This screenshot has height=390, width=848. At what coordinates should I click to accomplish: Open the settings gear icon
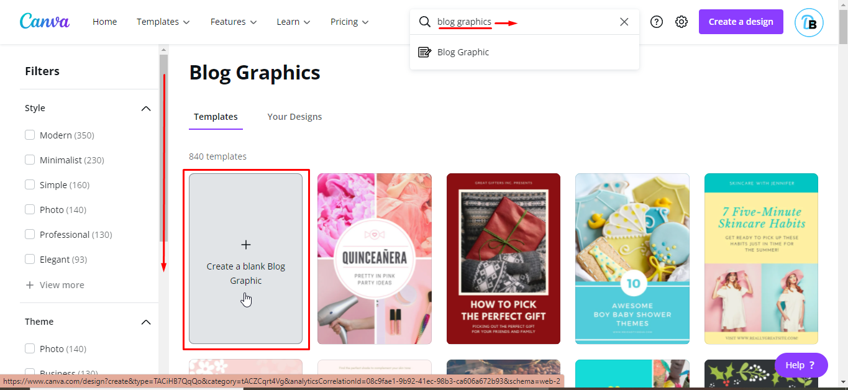pos(682,22)
